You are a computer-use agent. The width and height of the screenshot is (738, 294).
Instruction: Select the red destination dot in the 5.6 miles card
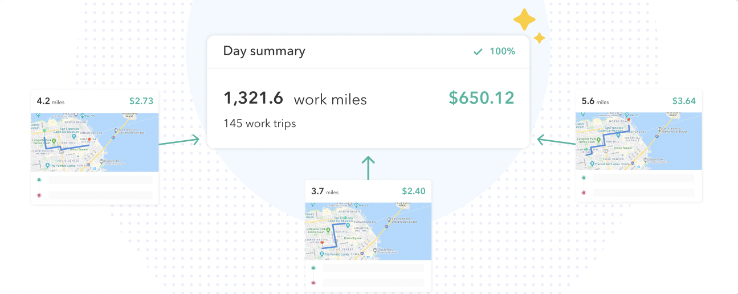pos(584,193)
